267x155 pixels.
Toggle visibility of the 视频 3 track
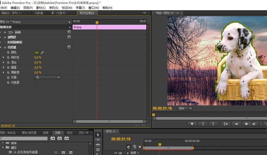tap(115, 153)
